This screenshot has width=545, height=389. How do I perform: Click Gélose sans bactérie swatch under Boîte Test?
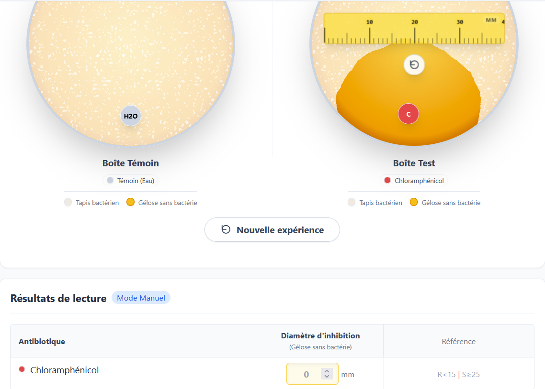point(414,203)
